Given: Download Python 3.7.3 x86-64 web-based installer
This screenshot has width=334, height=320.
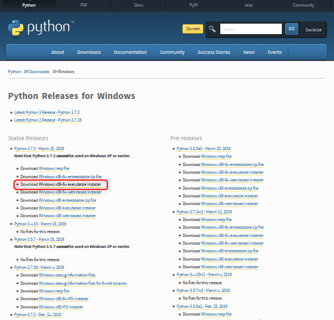Looking at the screenshot, I should [x=70, y=192].
